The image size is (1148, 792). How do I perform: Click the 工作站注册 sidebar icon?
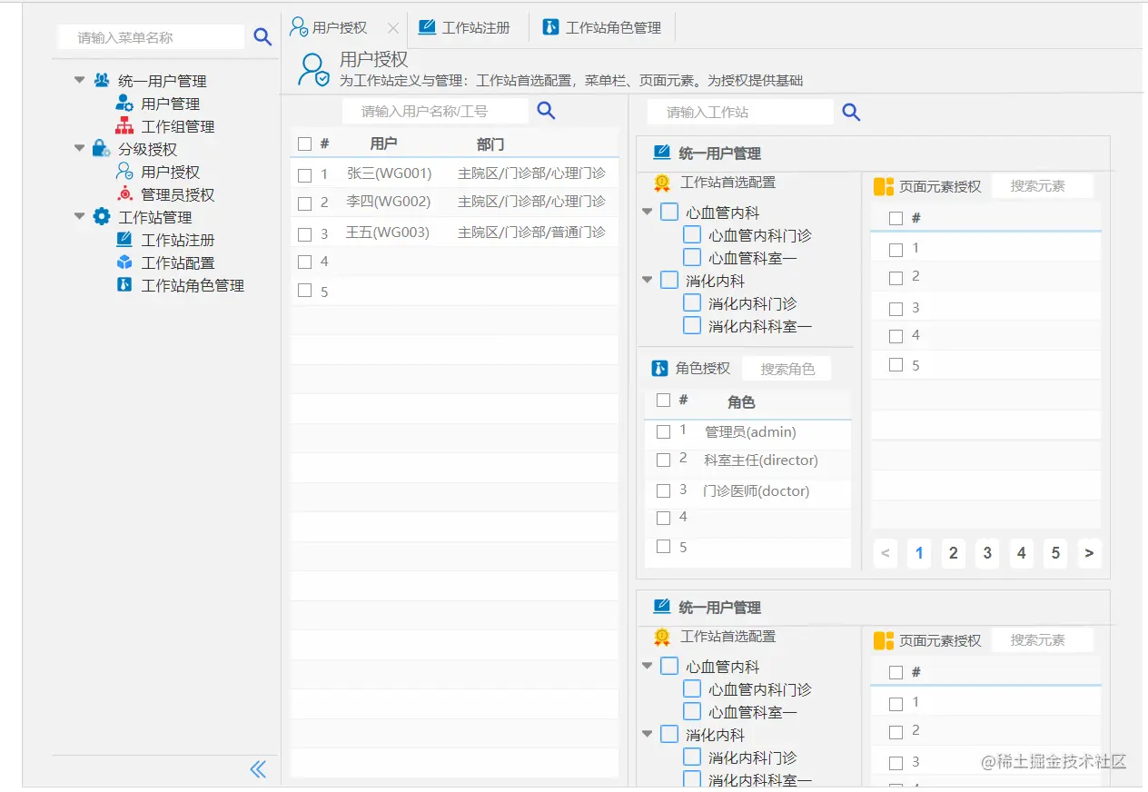pos(124,240)
